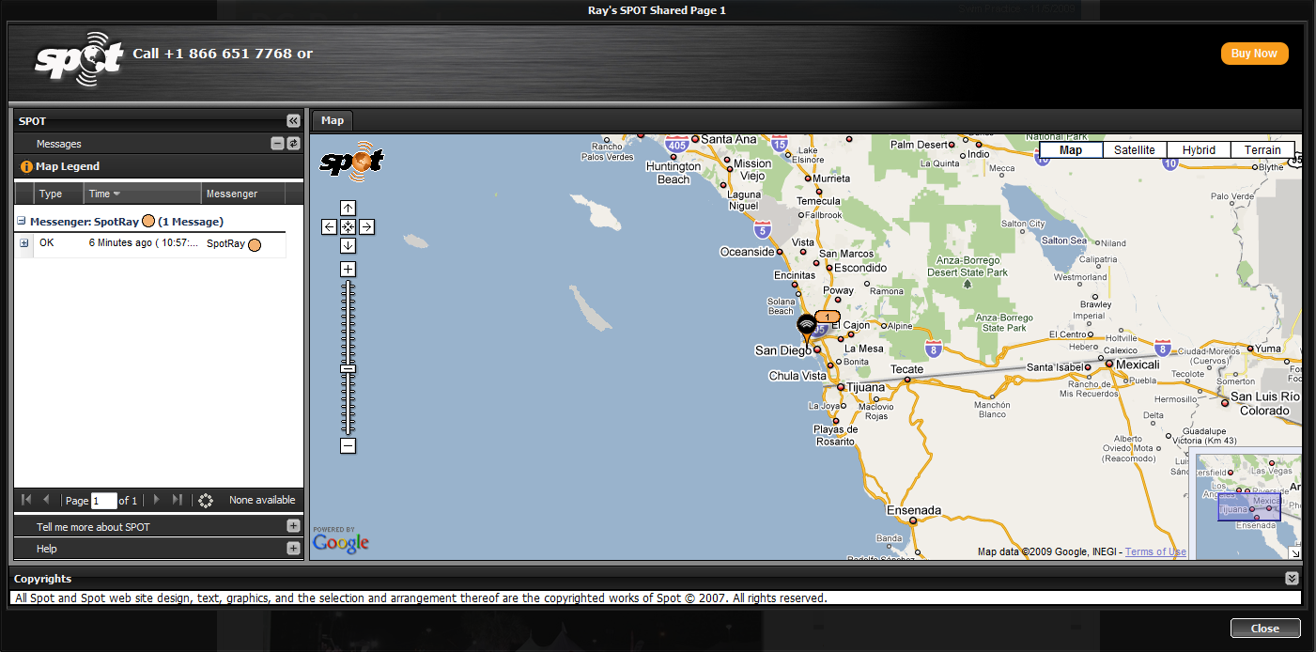Viewport: 1316px width, 652px height.
Task: Switch map view to Satellite
Action: pos(1135,149)
